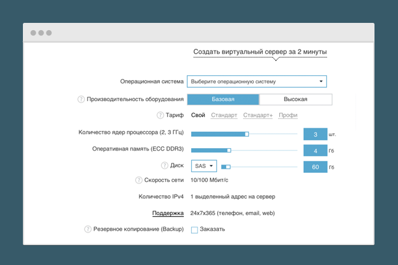Select Базовая performance option
This screenshot has height=265, width=398.
(x=223, y=99)
